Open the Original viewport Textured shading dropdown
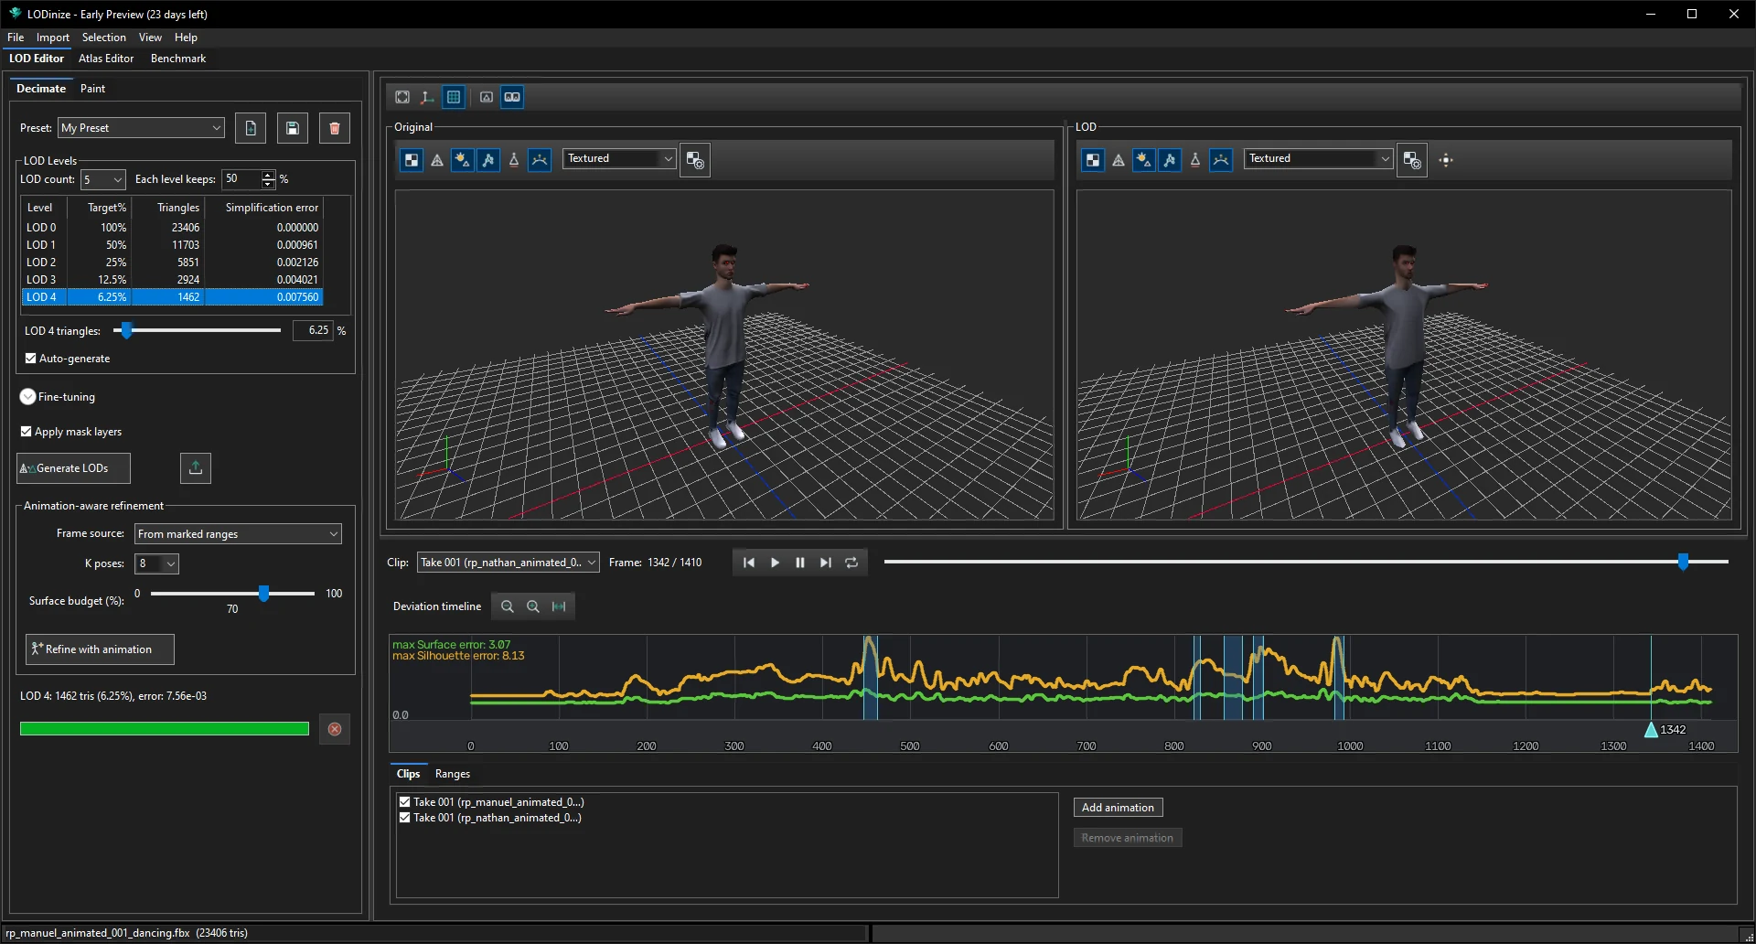The height and width of the screenshot is (944, 1756). click(x=619, y=158)
